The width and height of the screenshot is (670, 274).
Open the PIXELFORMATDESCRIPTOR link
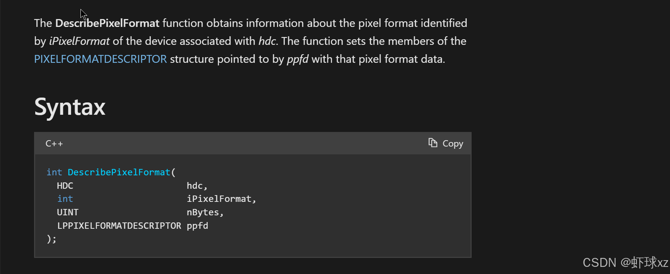click(100, 59)
